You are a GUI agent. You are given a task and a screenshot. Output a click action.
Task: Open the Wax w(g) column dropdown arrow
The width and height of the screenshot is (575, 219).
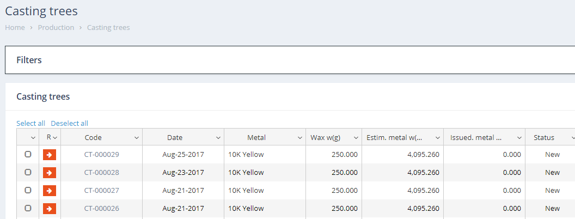coord(356,138)
